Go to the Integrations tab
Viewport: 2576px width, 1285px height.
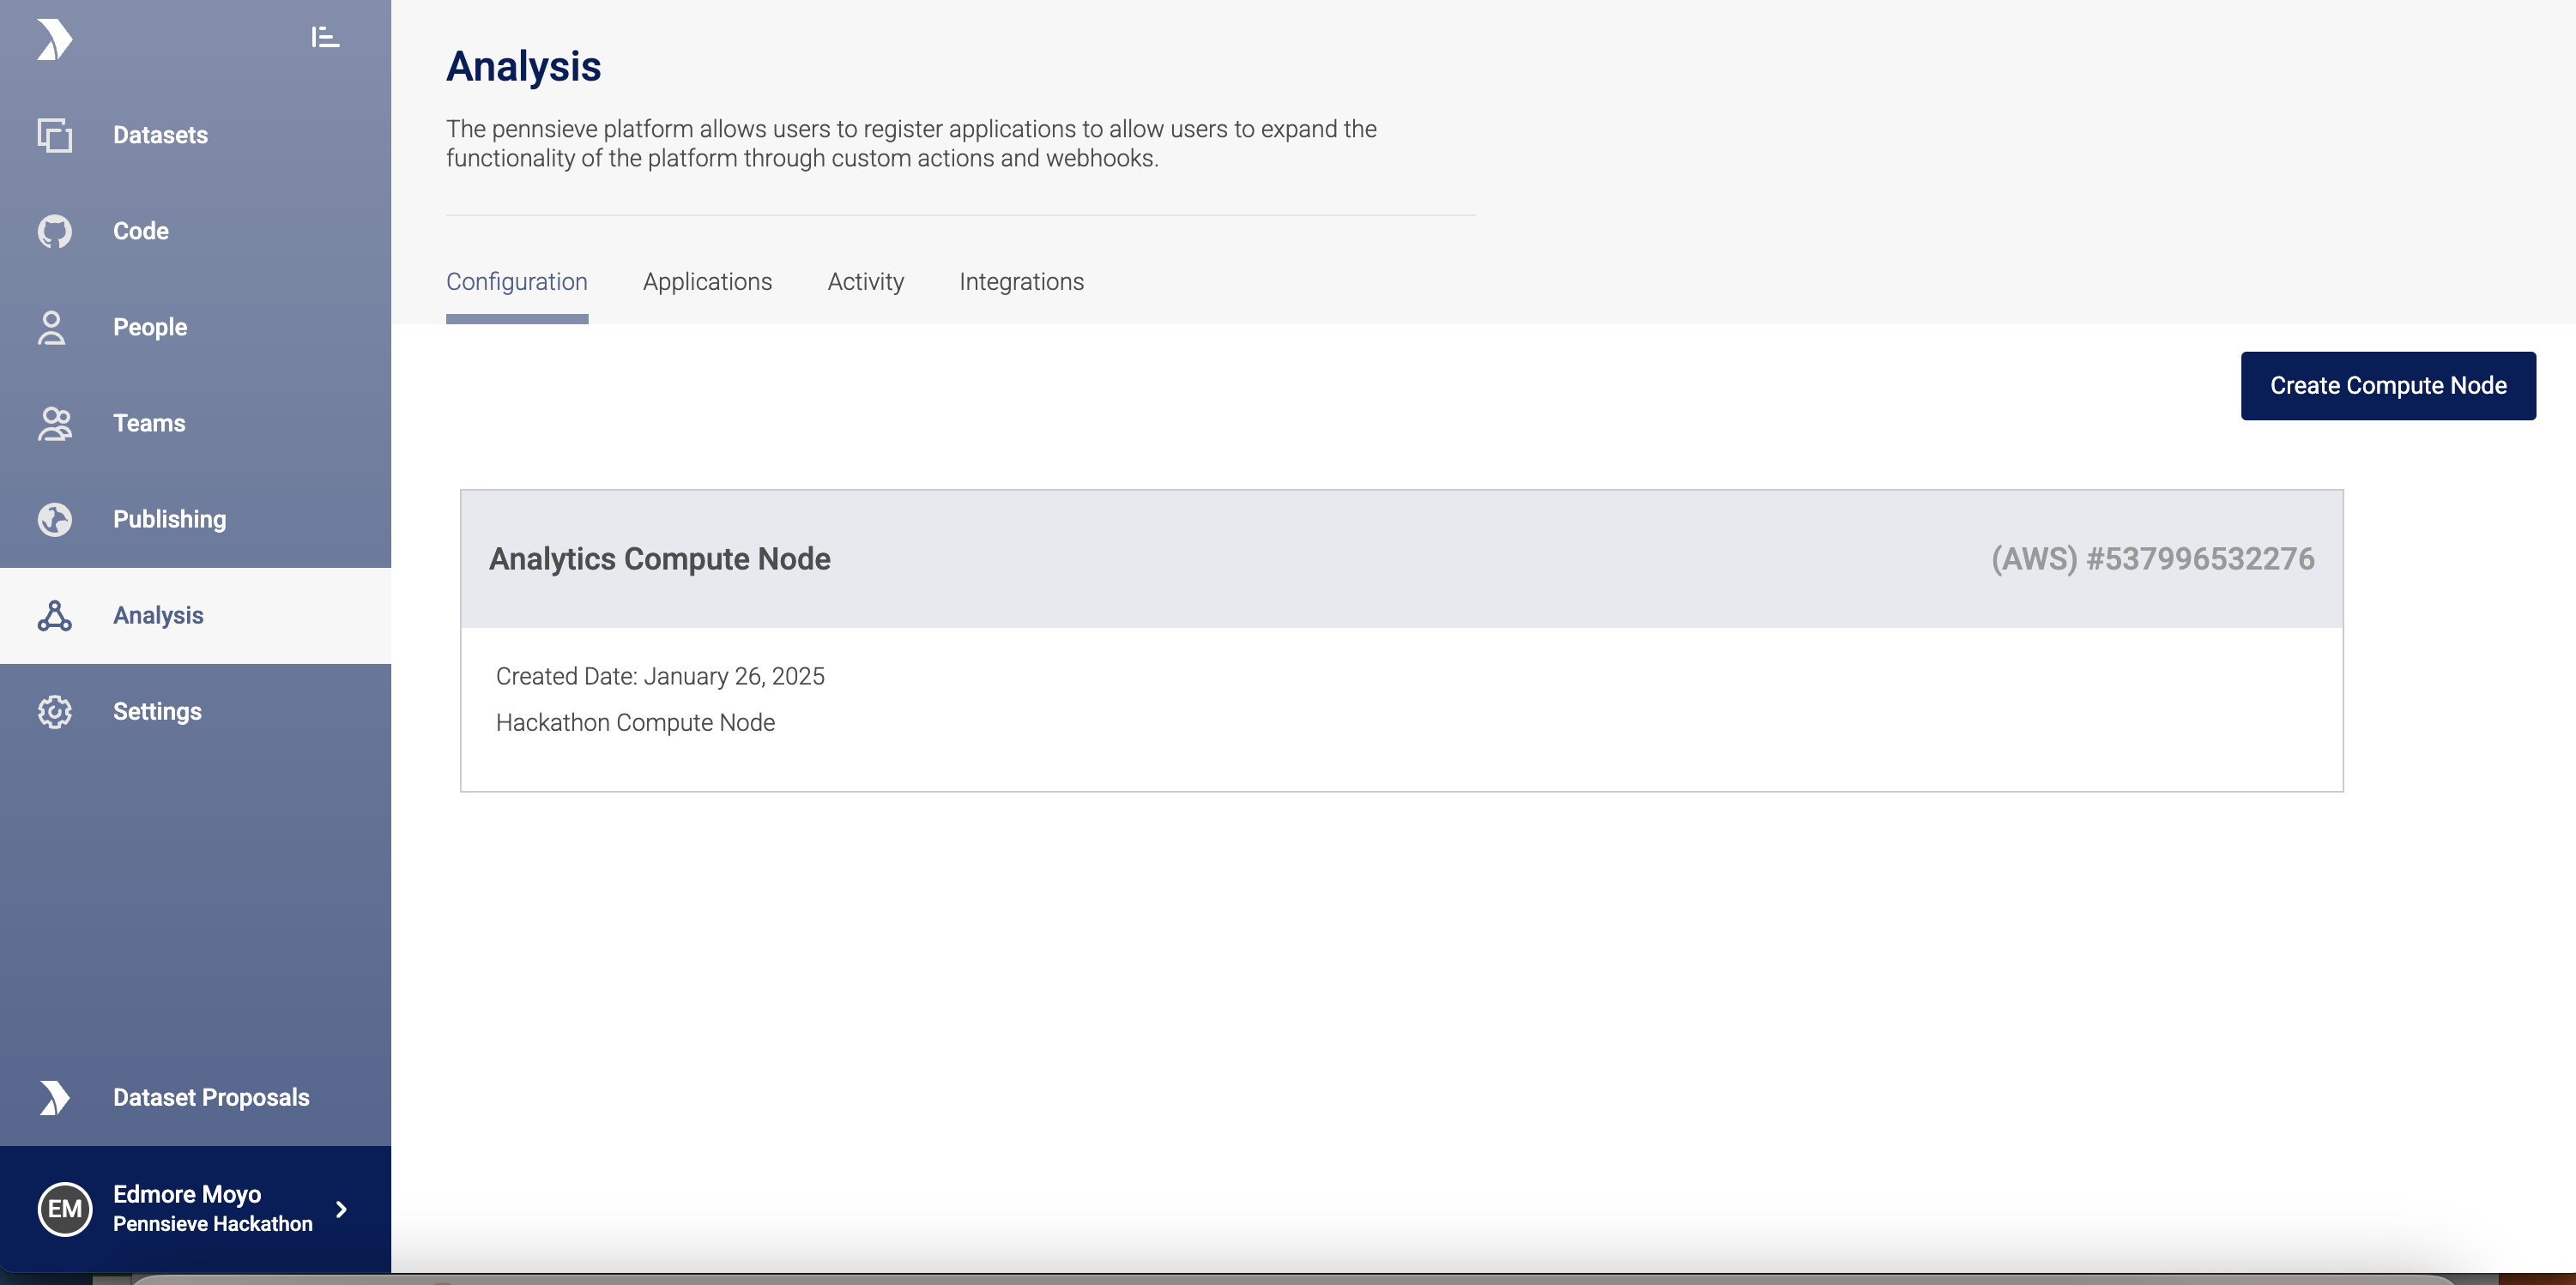pos(1021,282)
